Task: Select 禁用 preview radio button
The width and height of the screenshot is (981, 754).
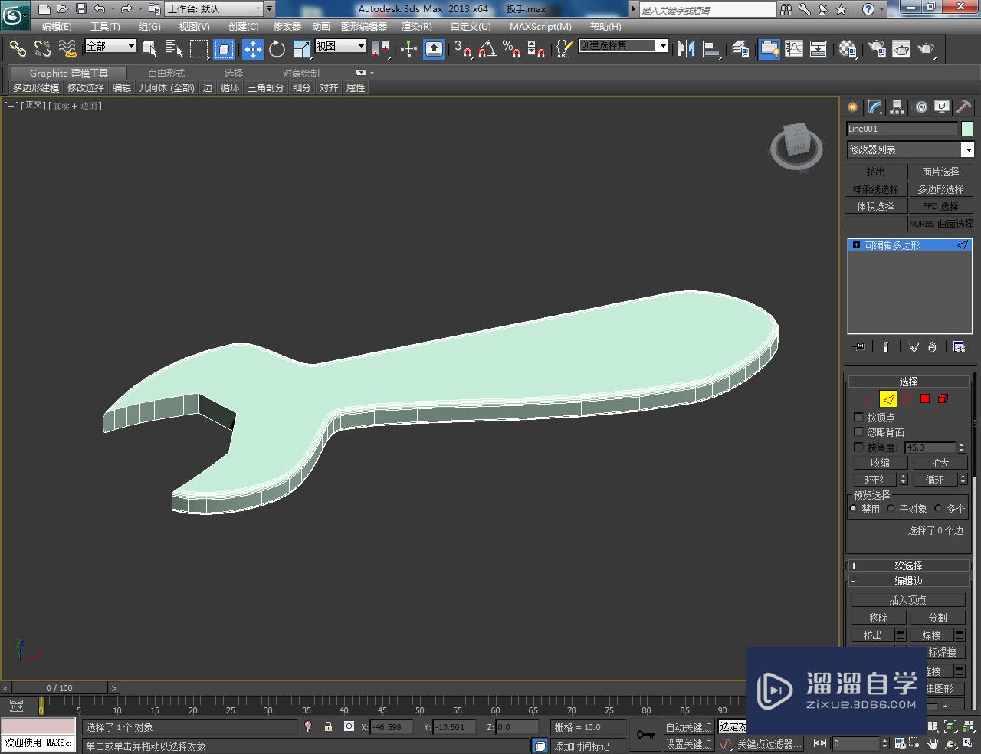Action: (854, 509)
